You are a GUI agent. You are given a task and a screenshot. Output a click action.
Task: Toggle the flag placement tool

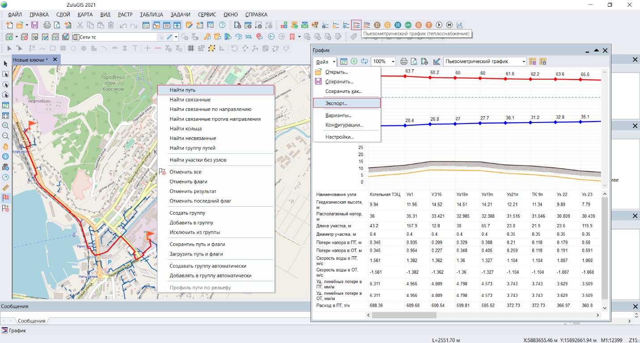point(6,198)
